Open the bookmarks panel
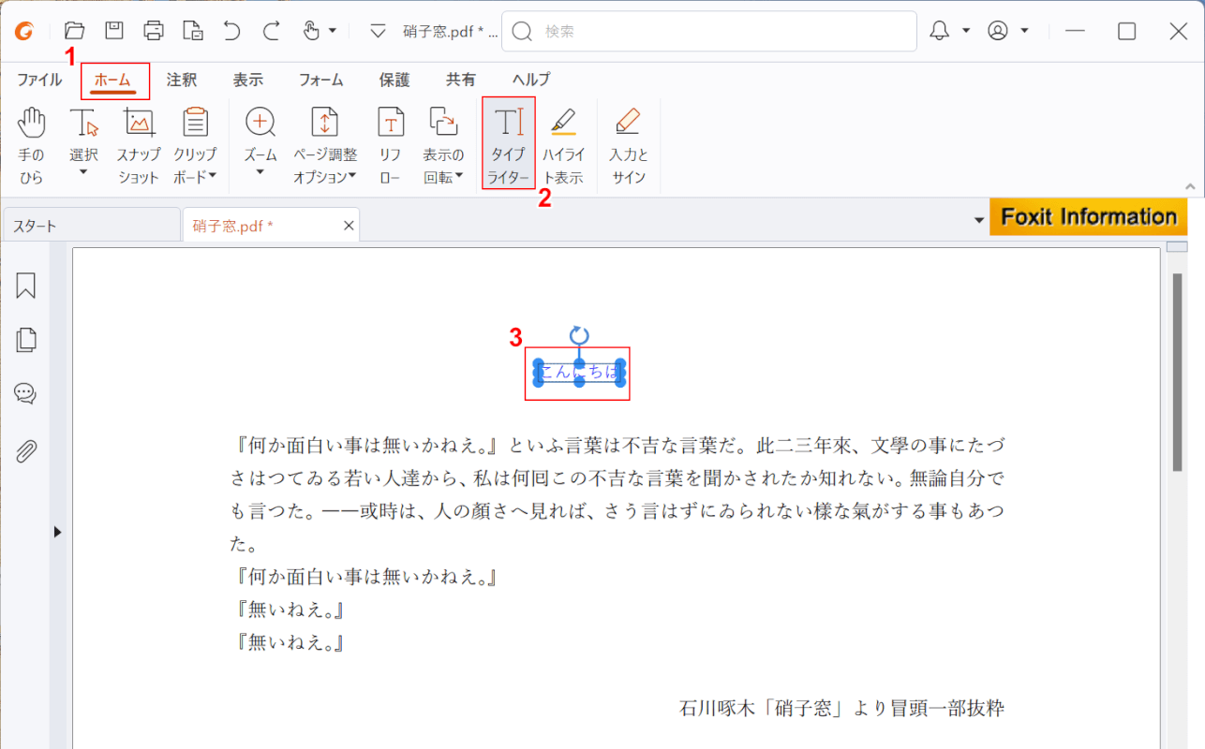 tap(25, 286)
